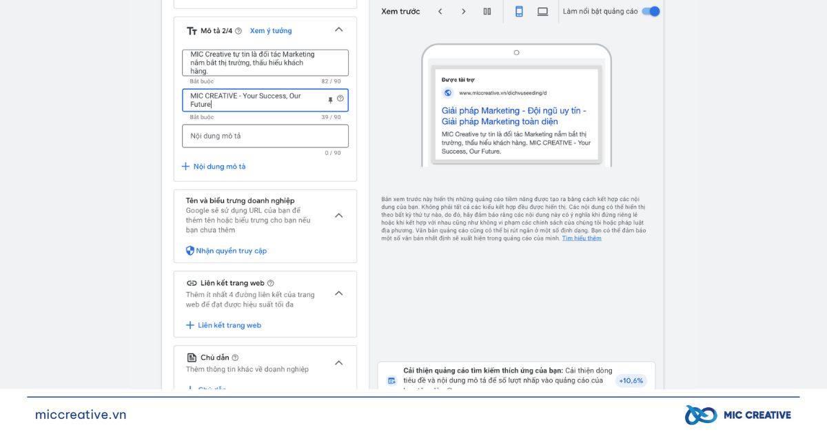Switch to the desktop laptop preview icon

pyautogui.click(x=543, y=12)
